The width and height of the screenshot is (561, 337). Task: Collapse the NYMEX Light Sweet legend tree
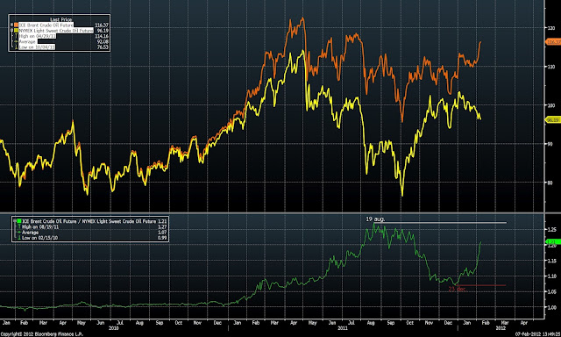(x=11, y=30)
